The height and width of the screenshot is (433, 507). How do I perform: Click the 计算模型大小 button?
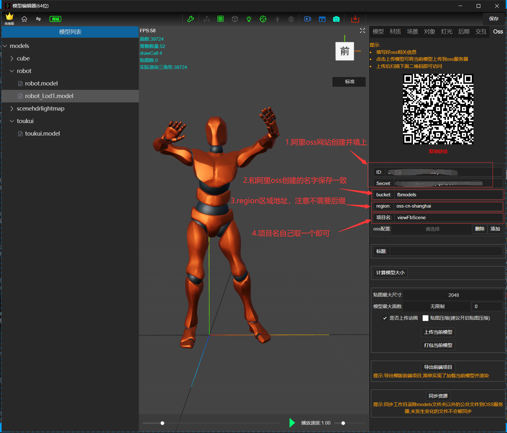(x=390, y=273)
